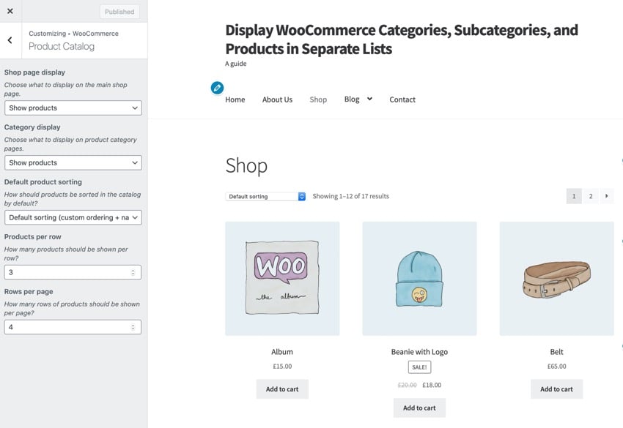Click the blue pencil edit icon near the menu
Viewport: 623px width, 428px height.
(217, 87)
